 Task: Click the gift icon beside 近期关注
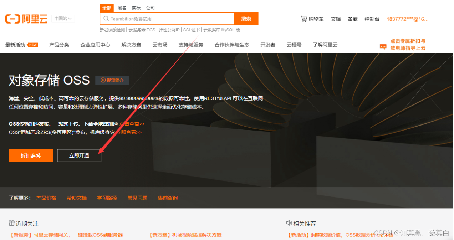pyautogui.click(x=12, y=223)
